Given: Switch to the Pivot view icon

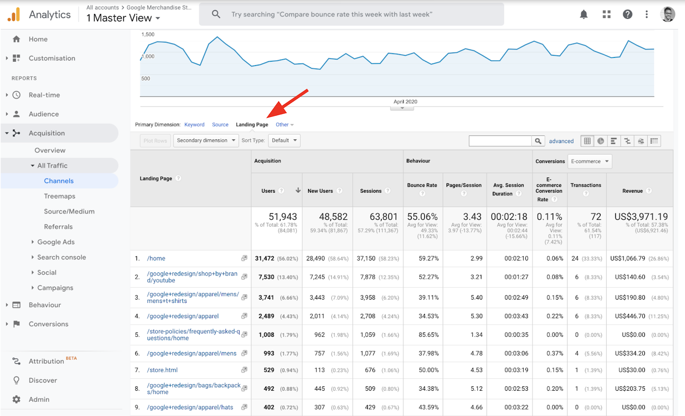Looking at the screenshot, I should click(654, 141).
